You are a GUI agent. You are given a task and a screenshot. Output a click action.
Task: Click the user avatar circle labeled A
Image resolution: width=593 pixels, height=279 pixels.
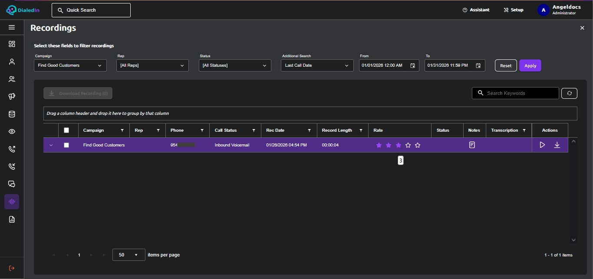[x=544, y=10]
